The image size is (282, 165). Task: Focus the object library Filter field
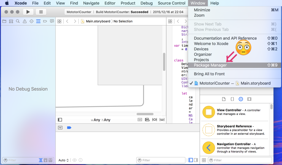coord(240,160)
